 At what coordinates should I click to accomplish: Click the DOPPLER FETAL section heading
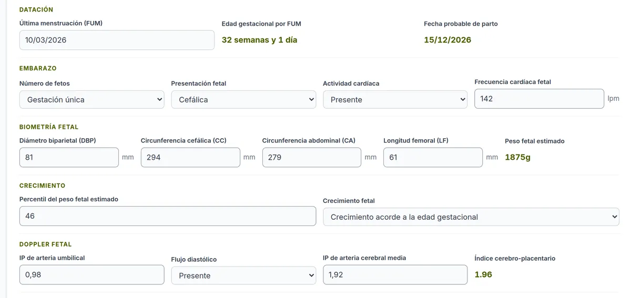click(45, 244)
